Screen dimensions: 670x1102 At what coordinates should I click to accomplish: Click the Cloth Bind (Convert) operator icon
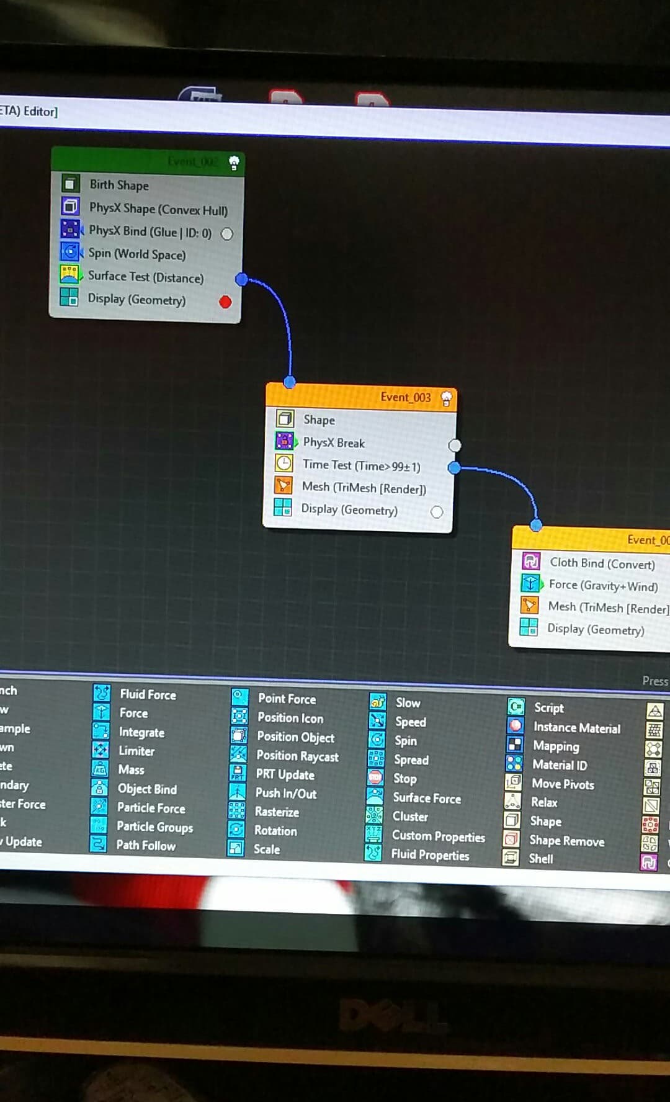click(x=531, y=562)
